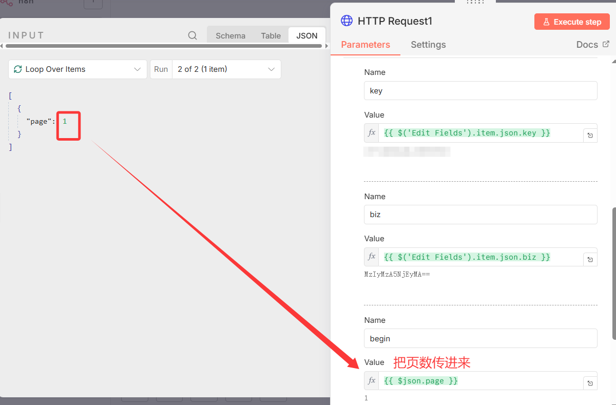Open the Docs link
The image size is (616, 405).
(x=587, y=44)
